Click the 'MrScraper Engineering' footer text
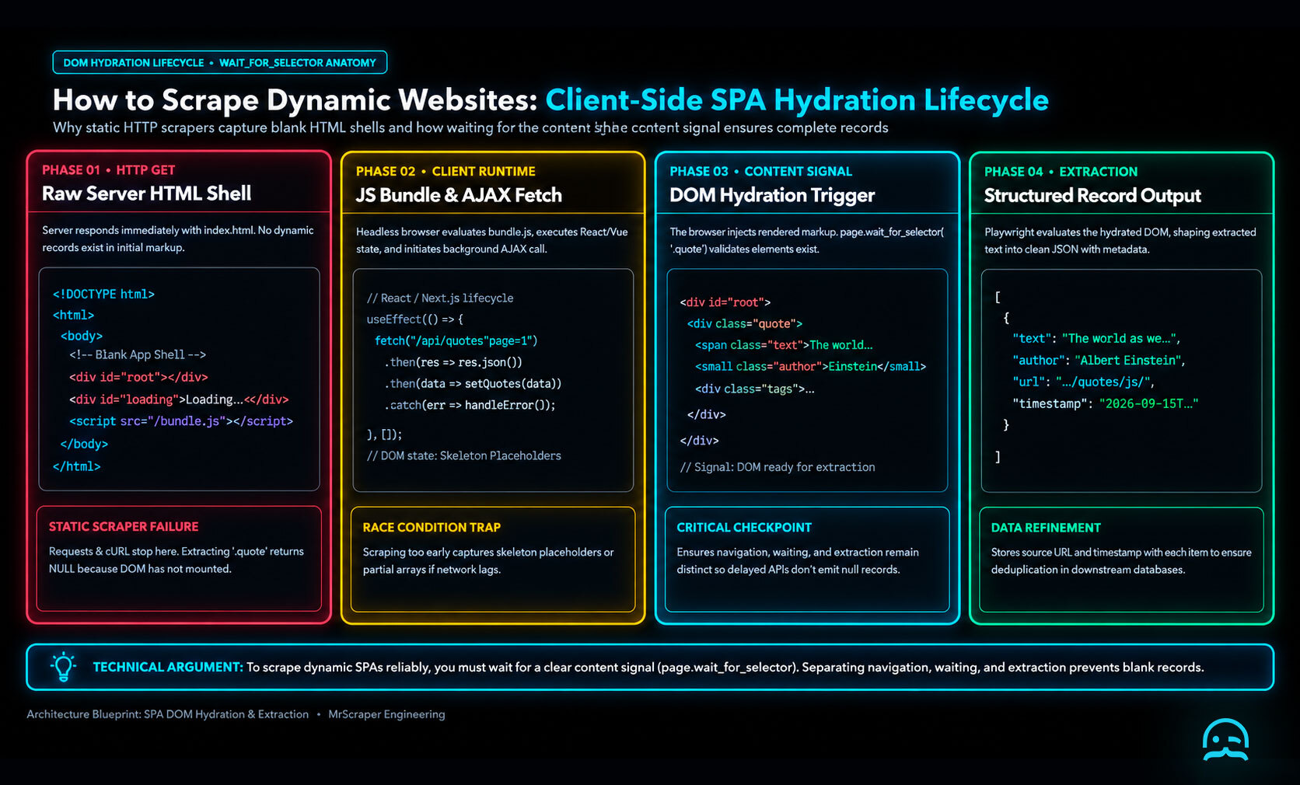1300x785 pixels. coord(386,714)
